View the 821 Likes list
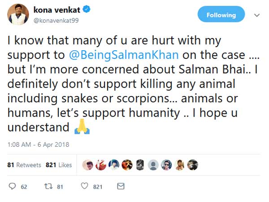This screenshot has width=269, height=202. tap(58, 165)
